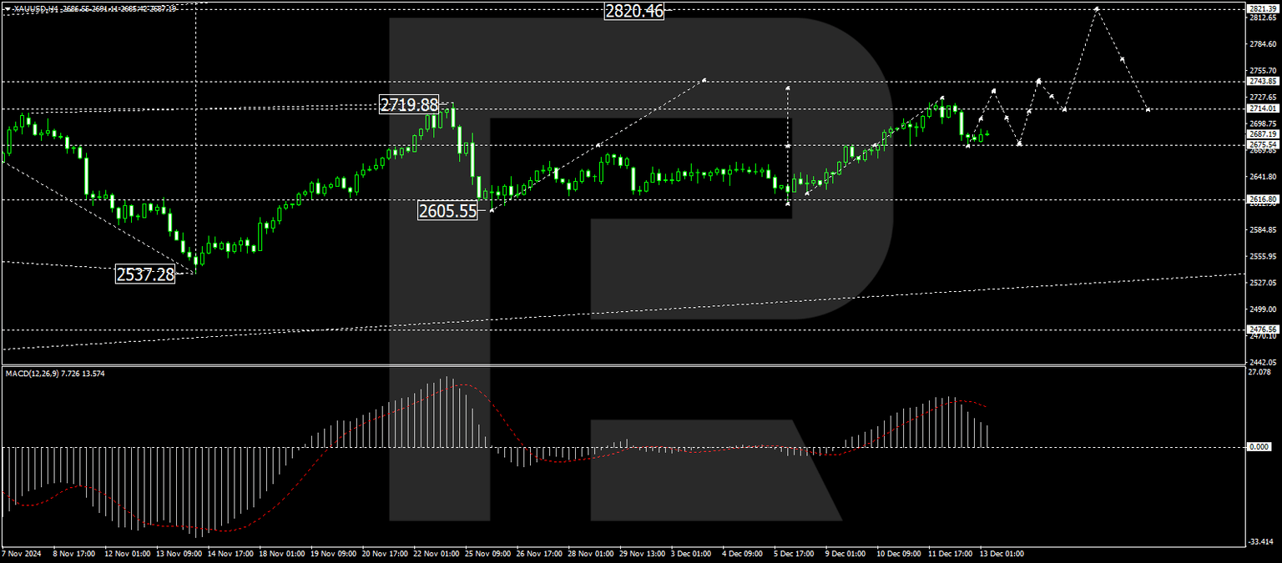Select the 2537.28 low price label
Screen dimensions: 1282x563
[144, 273]
